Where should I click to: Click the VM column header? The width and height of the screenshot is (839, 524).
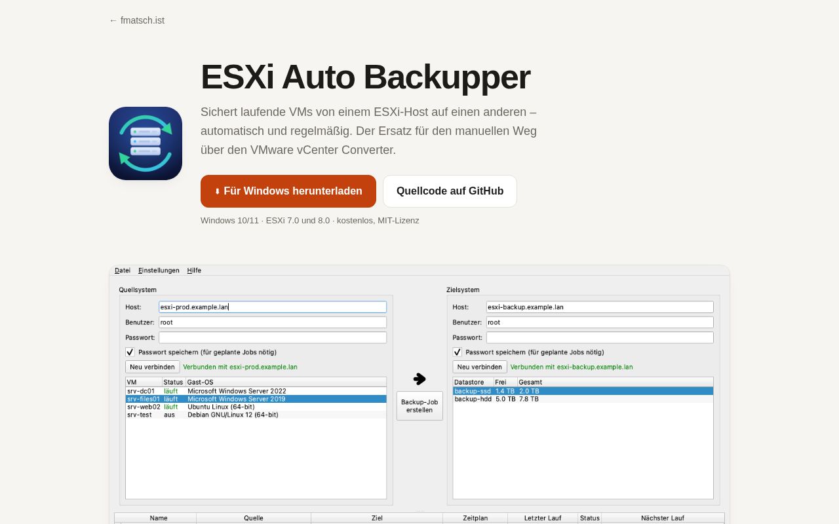coord(144,382)
